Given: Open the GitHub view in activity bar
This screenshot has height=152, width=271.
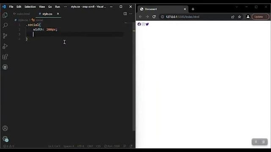Looking at the screenshot, I should coord(5,67).
